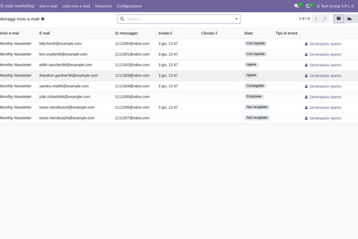The height and width of the screenshot is (239, 358).
Task: Sort by the Stato column header
Action: 248,33
